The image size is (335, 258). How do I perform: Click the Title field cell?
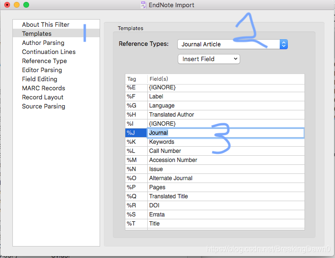[x=226, y=224]
